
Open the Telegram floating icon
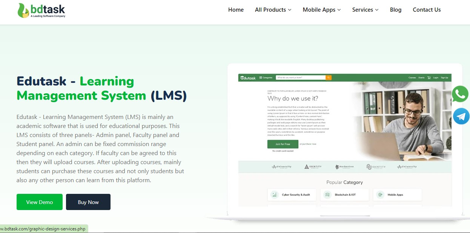[460, 116]
